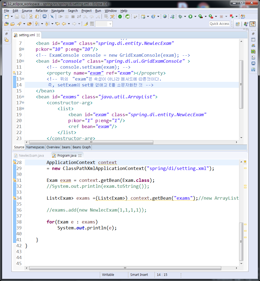This screenshot has width=260, height=281.
Task: Click the Search flashlight icon
Action: tap(19, 24)
